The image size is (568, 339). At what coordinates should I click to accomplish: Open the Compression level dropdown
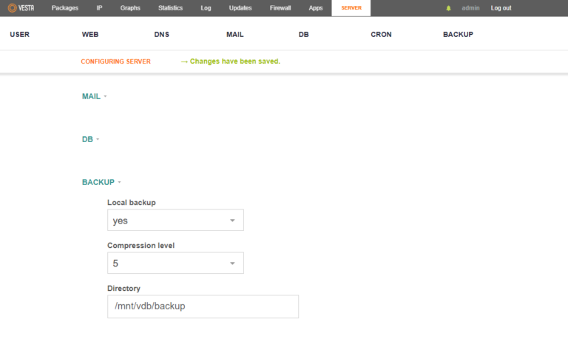coord(175,263)
